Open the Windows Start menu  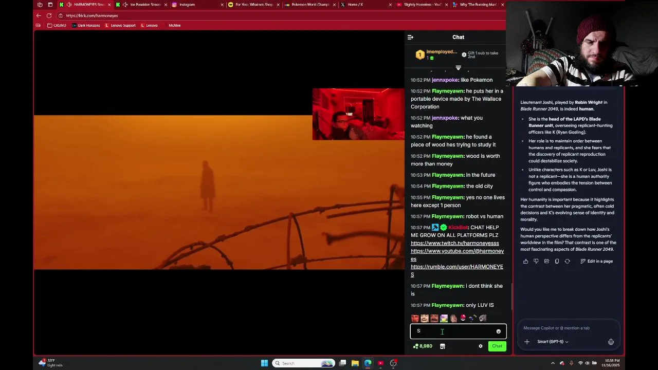point(264,363)
